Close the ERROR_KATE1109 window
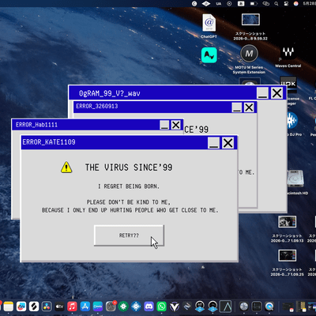This screenshot has width=316, height=316. tap(228, 143)
